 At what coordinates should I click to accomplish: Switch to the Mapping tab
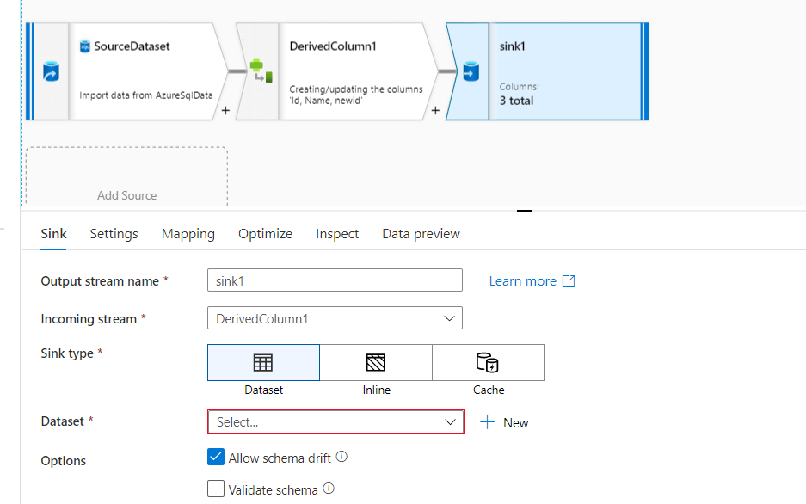[x=188, y=234]
